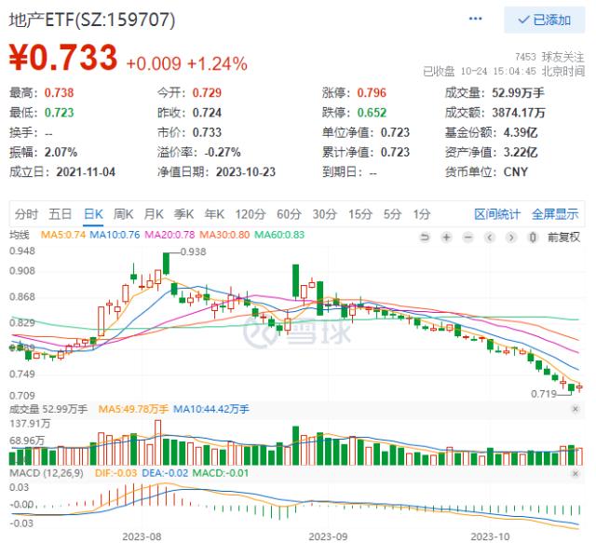The image size is (596, 543).
Task: Click the 最高 value 0.738
Action: pyautogui.click(x=59, y=93)
